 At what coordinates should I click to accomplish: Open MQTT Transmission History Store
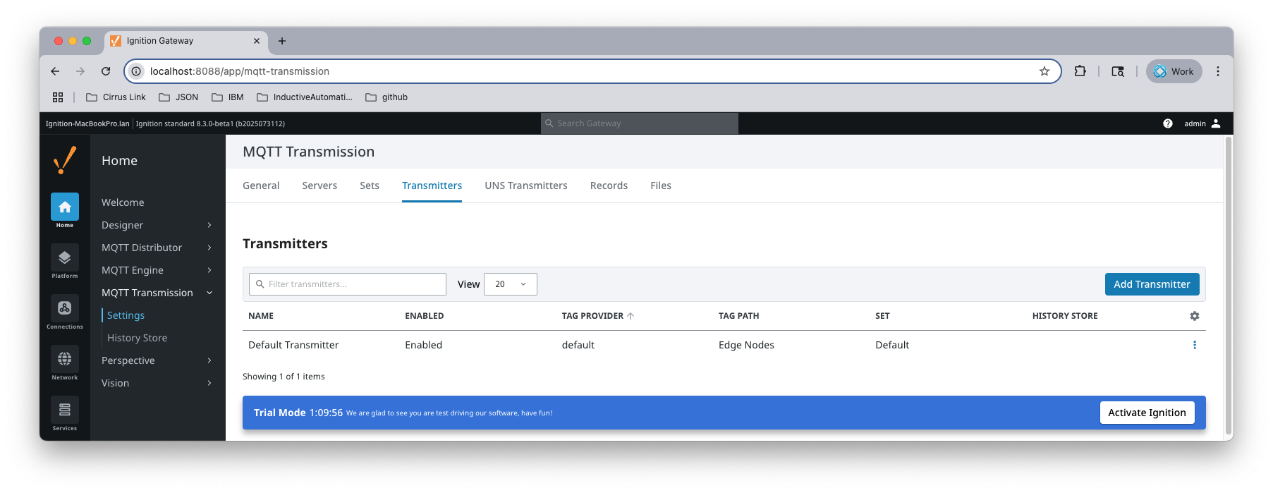click(137, 338)
